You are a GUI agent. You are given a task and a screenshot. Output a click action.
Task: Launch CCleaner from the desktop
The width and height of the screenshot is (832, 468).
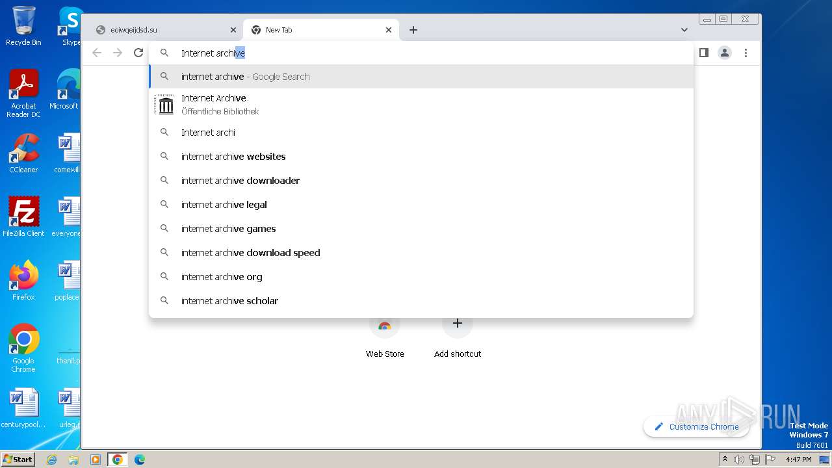coord(23,153)
